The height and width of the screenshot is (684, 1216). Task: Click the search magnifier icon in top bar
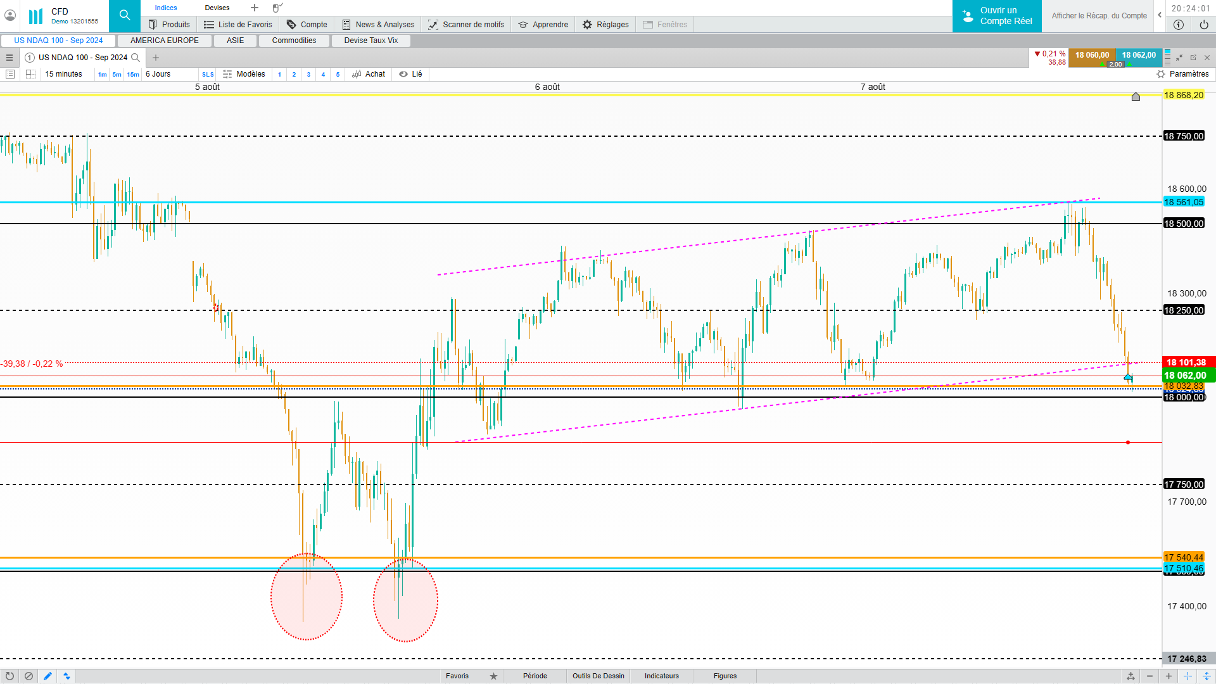pyautogui.click(x=125, y=15)
